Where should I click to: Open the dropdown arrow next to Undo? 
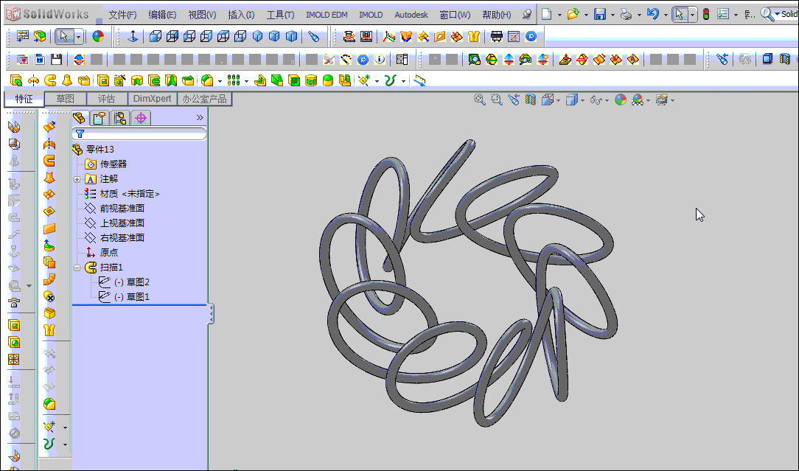666,15
